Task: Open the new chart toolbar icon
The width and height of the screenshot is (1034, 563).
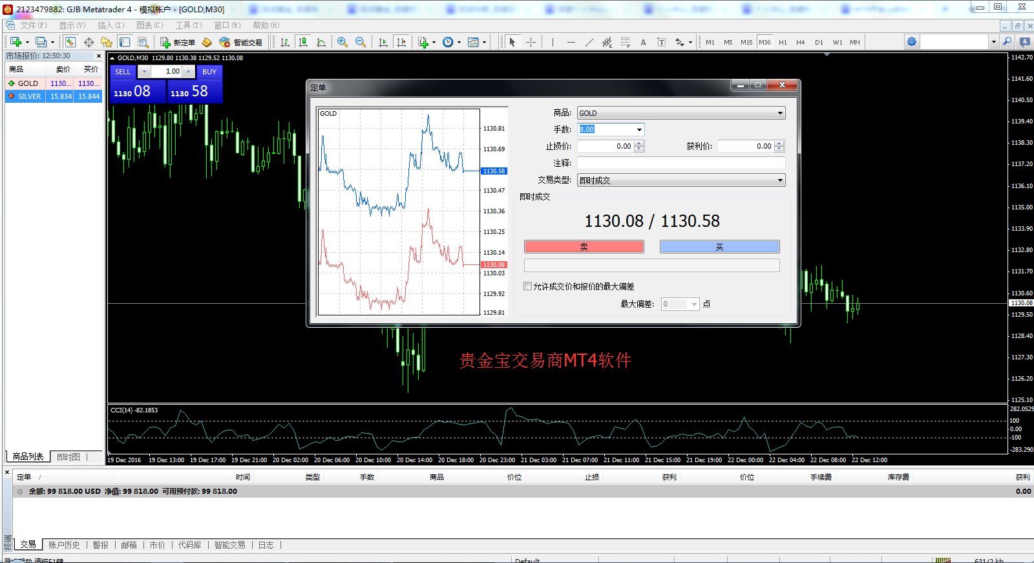Action: [16, 42]
